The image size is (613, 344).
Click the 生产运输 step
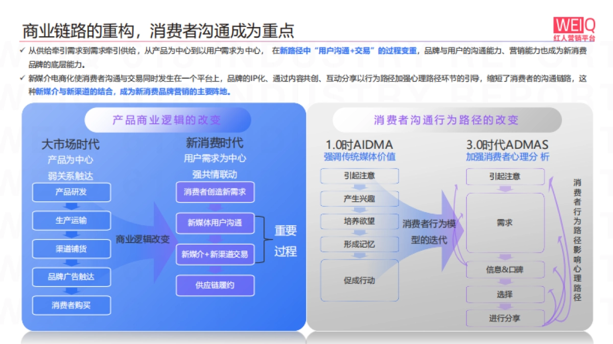tap(72, 221)
